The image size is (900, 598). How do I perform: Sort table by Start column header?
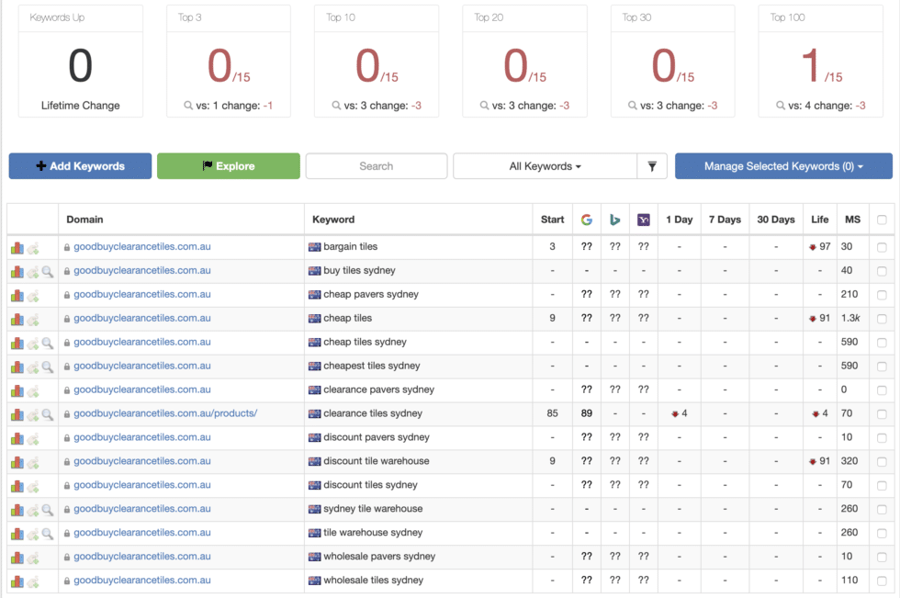point(552,220)
